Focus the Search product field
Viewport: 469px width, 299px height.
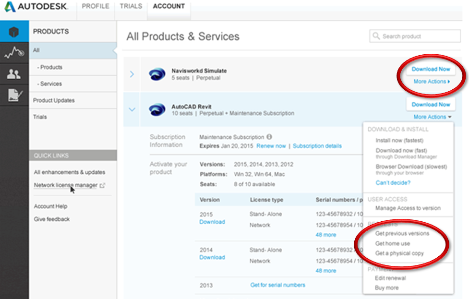[415, 36]
